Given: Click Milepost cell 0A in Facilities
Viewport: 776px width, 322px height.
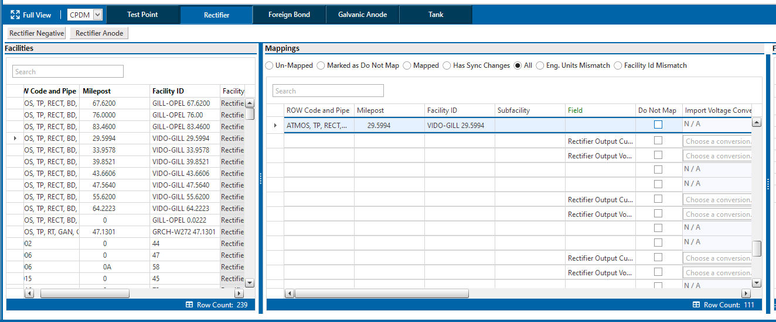Looking at the screenshot, I should [115, 267].
